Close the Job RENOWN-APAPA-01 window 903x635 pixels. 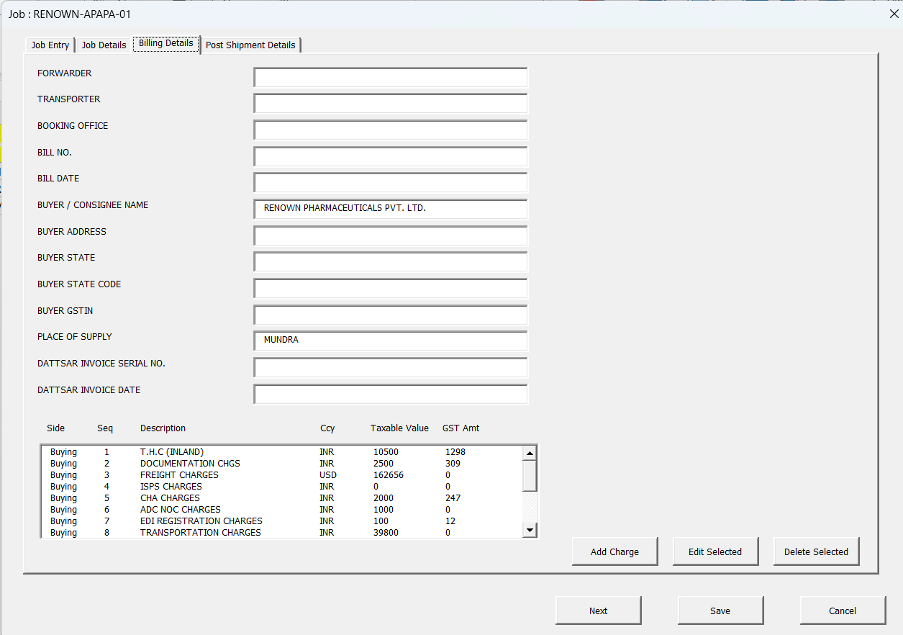coord(894,13)
